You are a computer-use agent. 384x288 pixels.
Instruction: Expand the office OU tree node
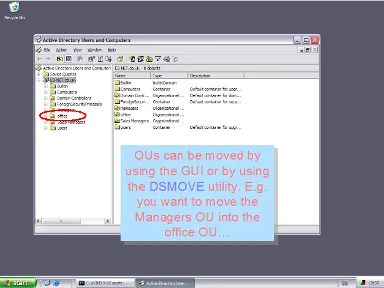click(x=46, y=116)
